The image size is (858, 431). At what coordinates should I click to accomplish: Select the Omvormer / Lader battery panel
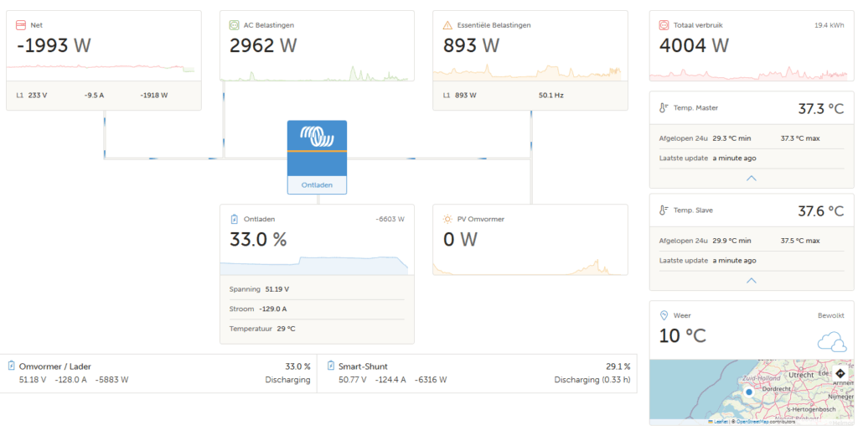(x=158, y=373)
